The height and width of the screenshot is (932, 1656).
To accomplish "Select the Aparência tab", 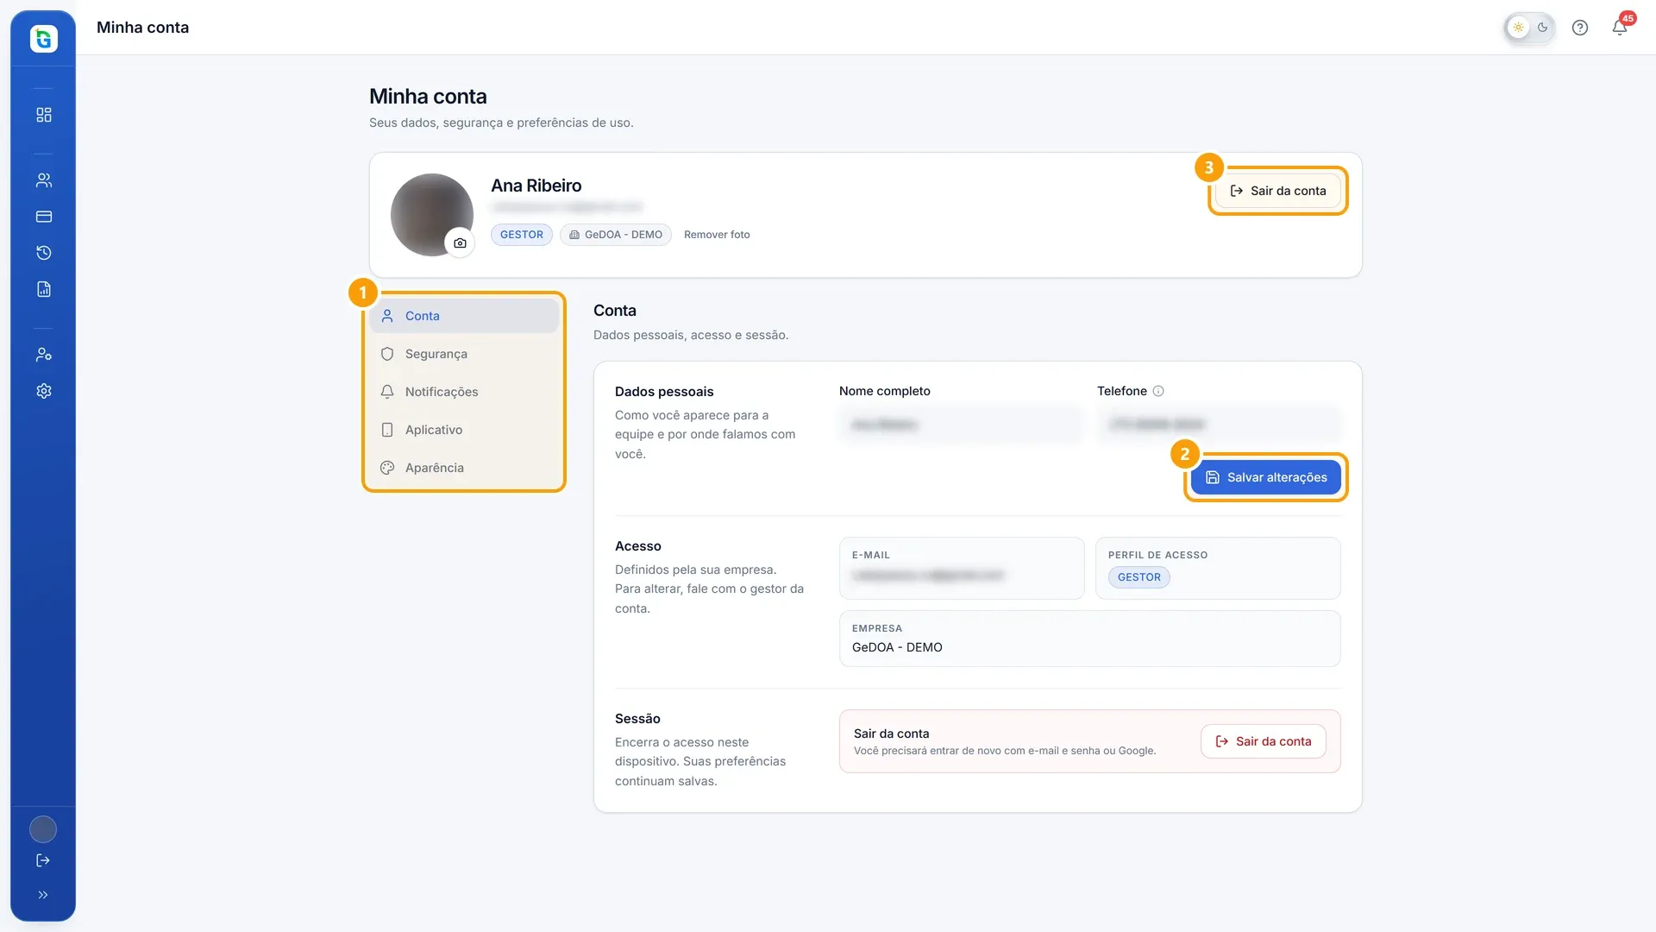I will coord(464,468).
